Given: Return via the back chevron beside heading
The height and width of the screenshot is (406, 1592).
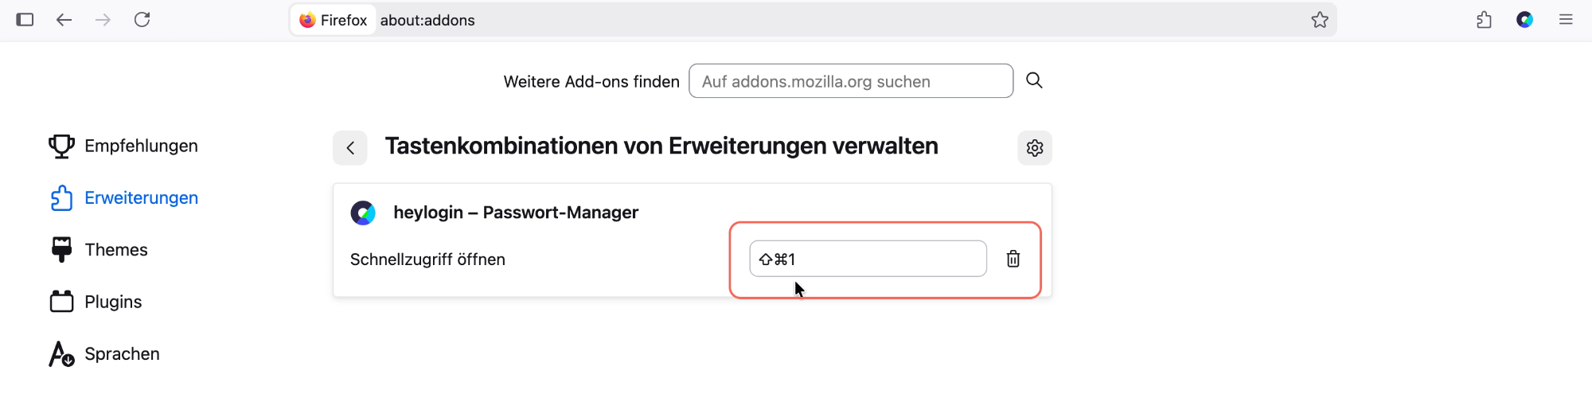Looking at the screenshot, I should click(x=350, y=148).
